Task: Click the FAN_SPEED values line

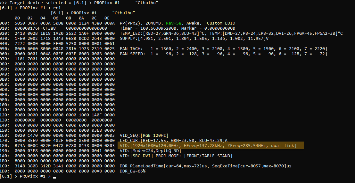Action: coord(223,54)
